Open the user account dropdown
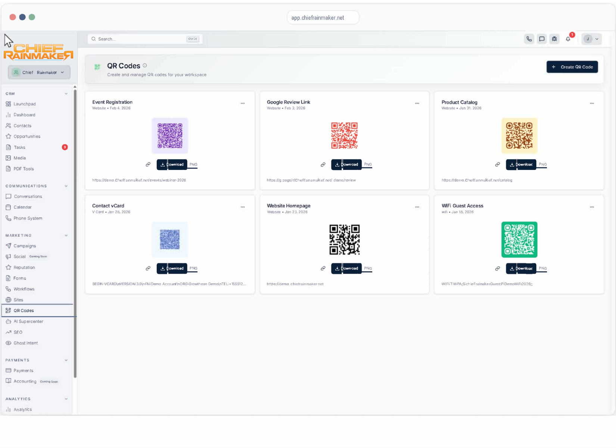The height and width of the screenshot is (448, 616). pyautogui.click(x=591, y=39)
